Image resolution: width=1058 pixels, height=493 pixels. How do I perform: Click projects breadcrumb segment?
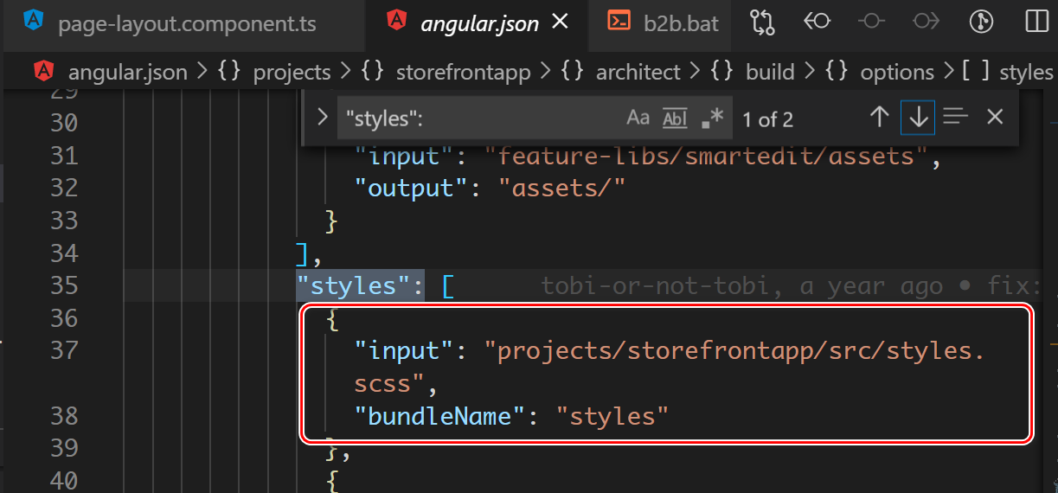click(x=292, y=73)
